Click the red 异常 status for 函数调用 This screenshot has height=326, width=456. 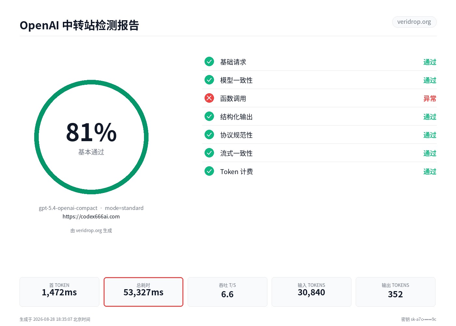coord(430,98)
